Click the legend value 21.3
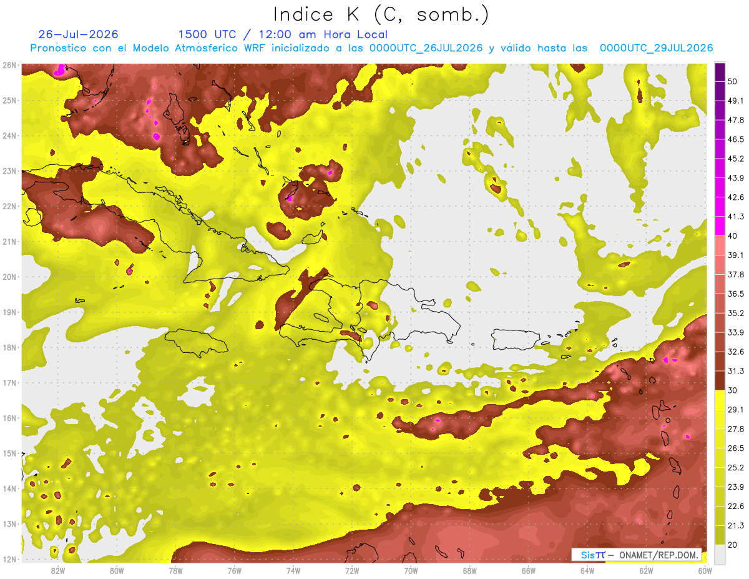Screen dimensions: 749x579 (x=736, y=526)
